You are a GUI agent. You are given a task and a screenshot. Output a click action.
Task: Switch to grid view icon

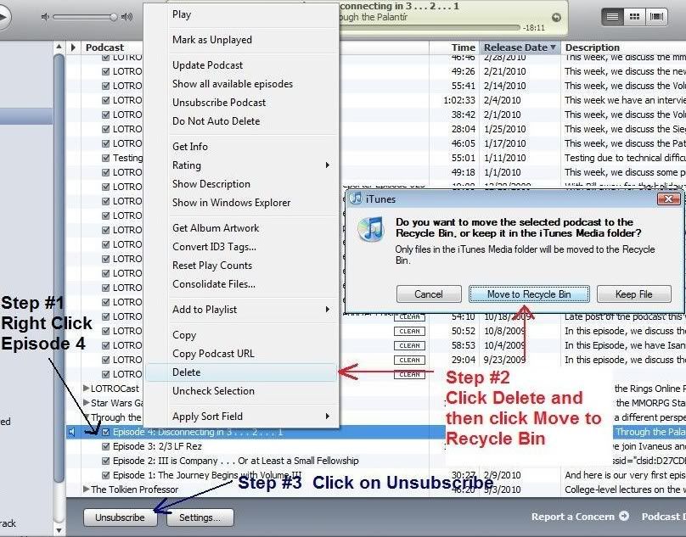pos(634,16)
